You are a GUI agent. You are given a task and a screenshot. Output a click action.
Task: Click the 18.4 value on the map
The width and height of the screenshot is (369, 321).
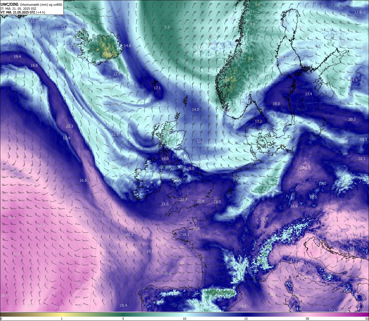coord(123,305)
